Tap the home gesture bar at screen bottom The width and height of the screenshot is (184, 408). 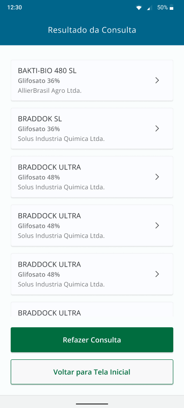[92, 404]
